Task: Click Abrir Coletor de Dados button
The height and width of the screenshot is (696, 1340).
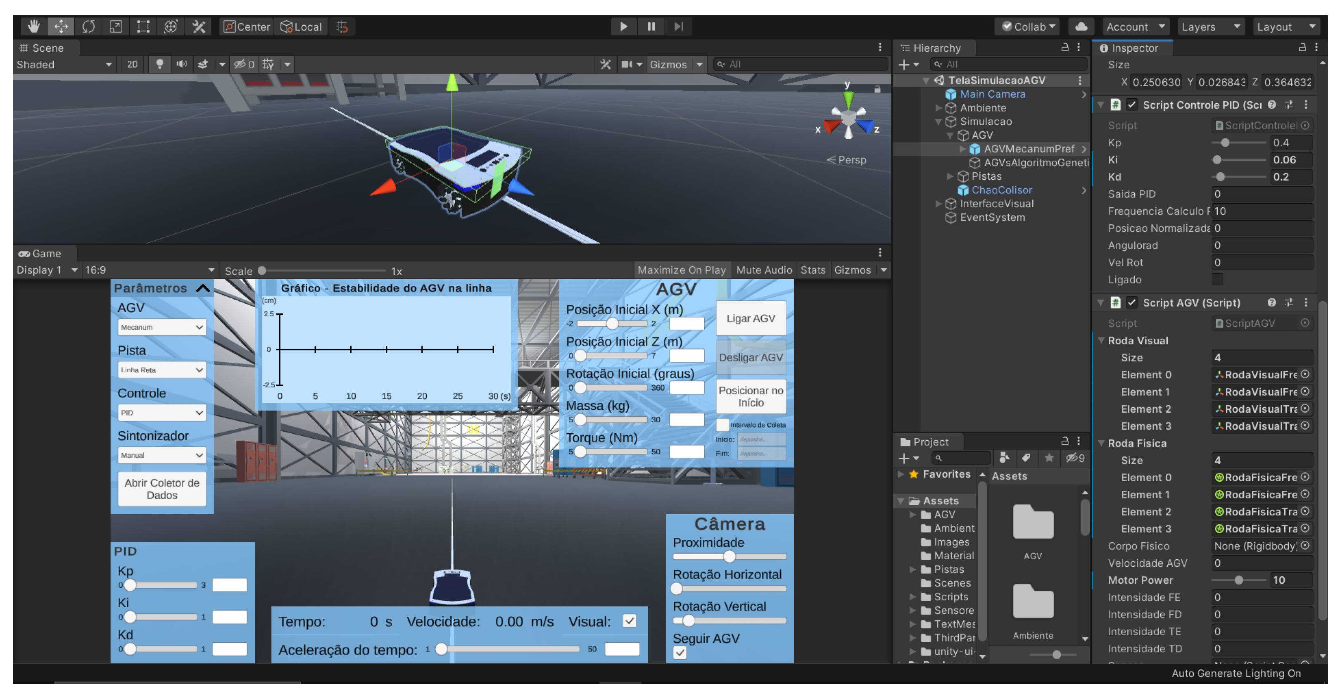Action: (162, 489)
